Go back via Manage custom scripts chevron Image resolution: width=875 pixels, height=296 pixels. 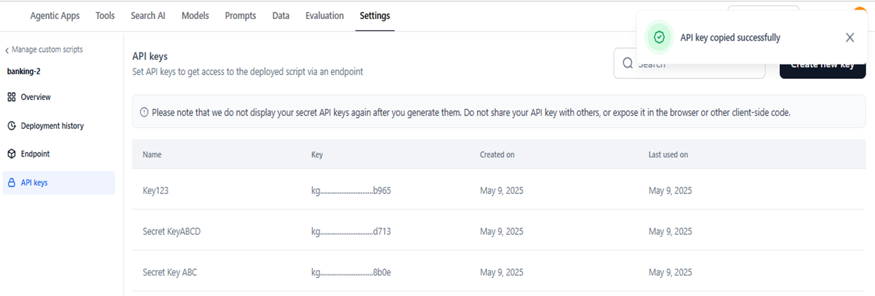point(7,50)
